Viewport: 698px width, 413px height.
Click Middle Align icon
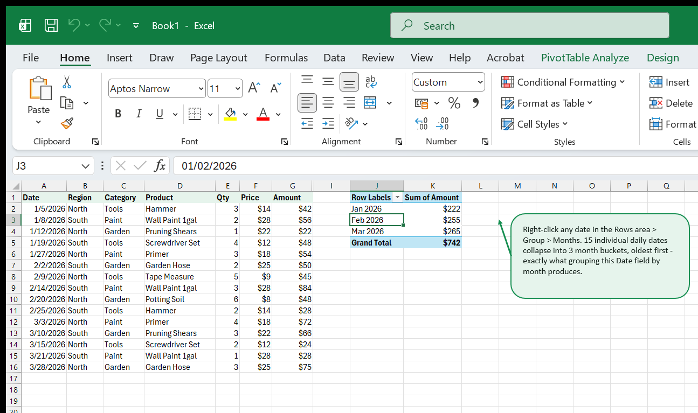pyautogui.click(x=328, y=81)
